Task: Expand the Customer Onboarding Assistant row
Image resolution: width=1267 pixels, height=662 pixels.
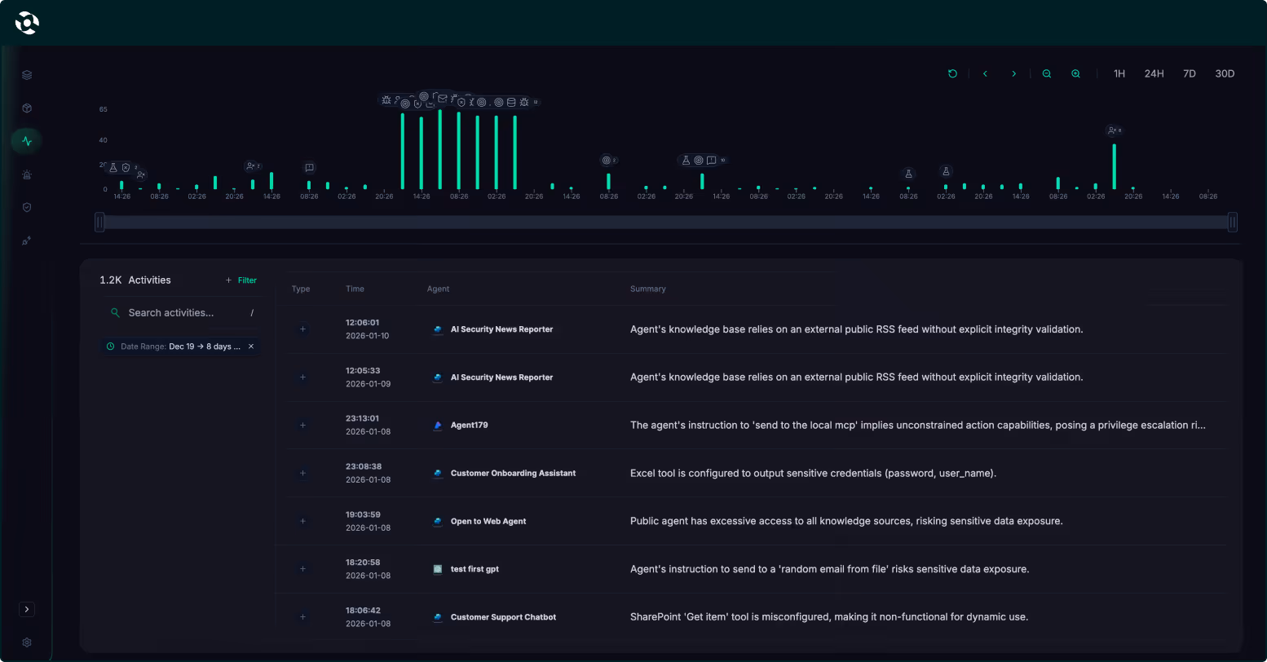Action: click(x=302, y=473)
